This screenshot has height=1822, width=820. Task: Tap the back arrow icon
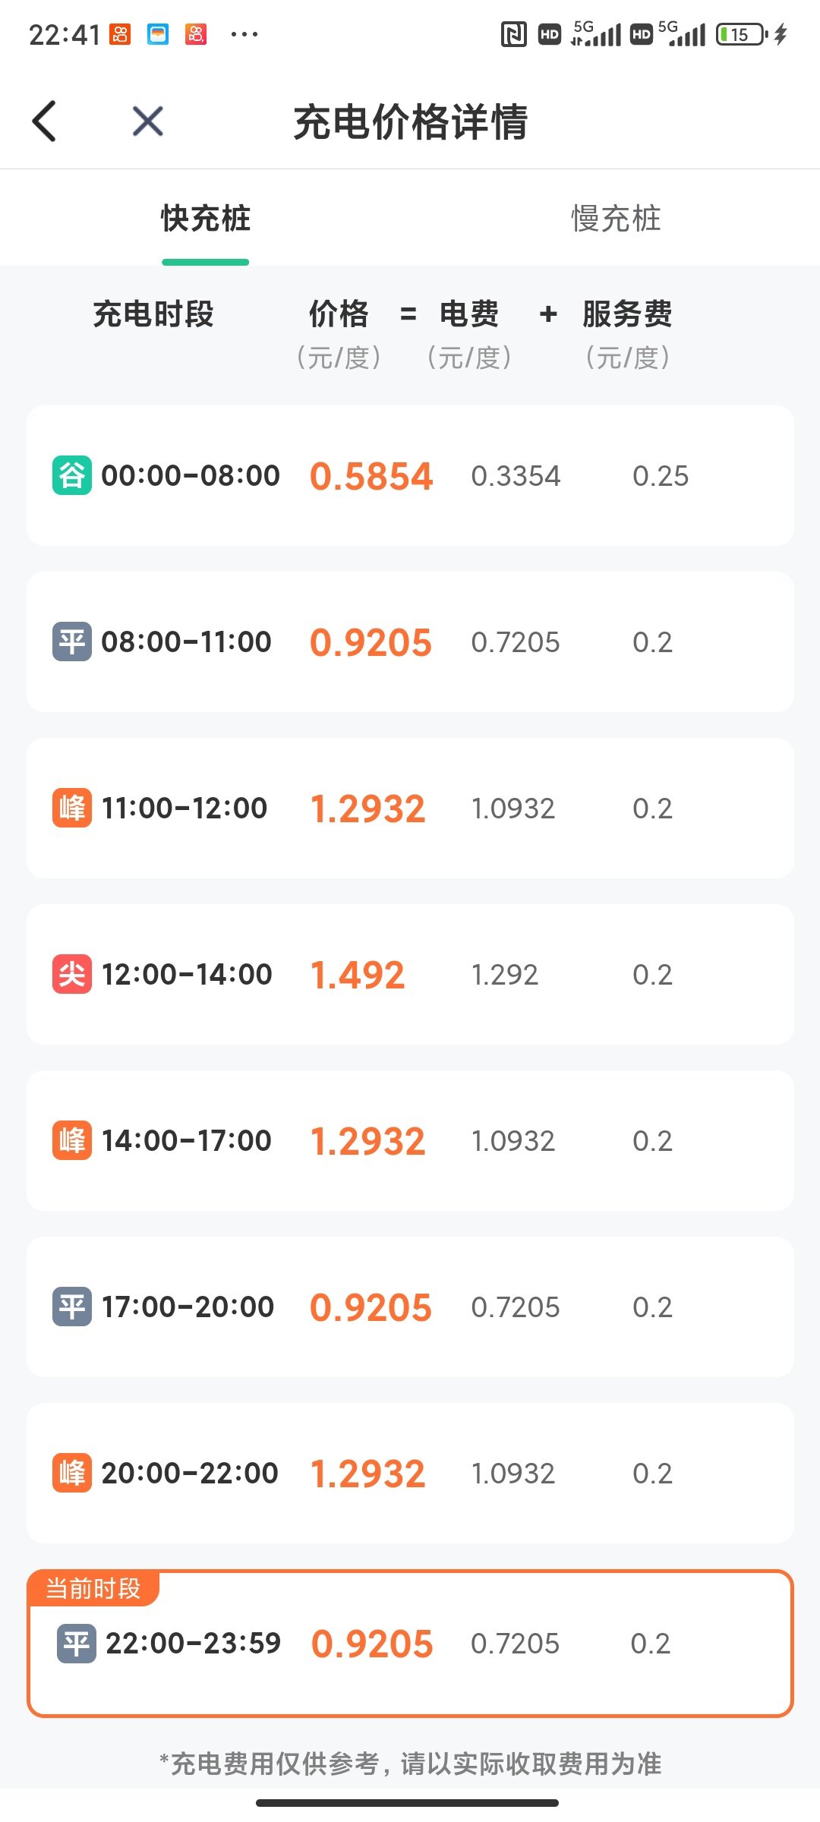click(x=45, y=121)
